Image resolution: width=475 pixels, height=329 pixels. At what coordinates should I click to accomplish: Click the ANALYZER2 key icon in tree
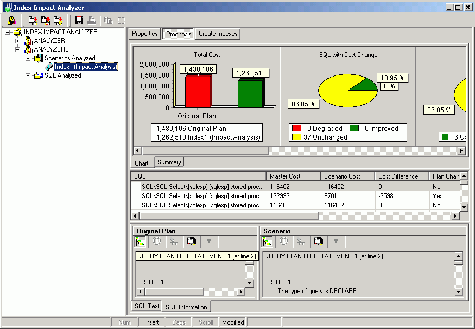coord(29,49)
